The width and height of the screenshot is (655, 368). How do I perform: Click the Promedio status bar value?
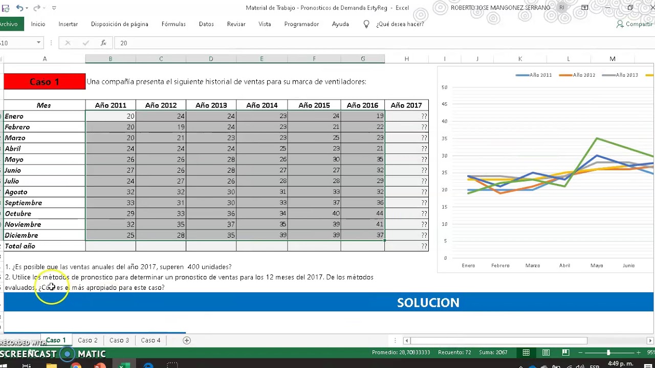(x=401, y=353)
